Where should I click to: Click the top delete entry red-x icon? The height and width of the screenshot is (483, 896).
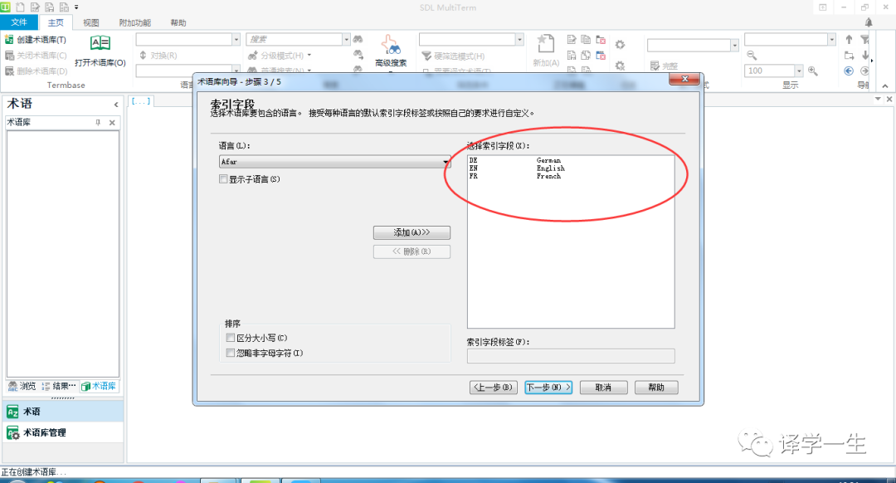601,40
